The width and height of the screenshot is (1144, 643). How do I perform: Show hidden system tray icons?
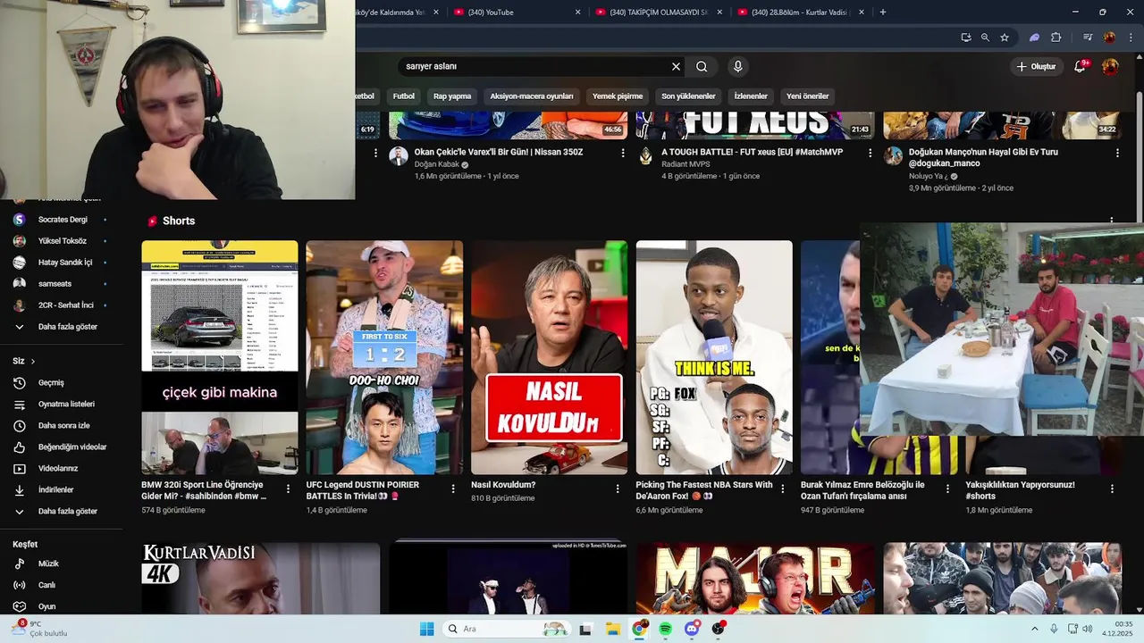(x=1035, y=629)
